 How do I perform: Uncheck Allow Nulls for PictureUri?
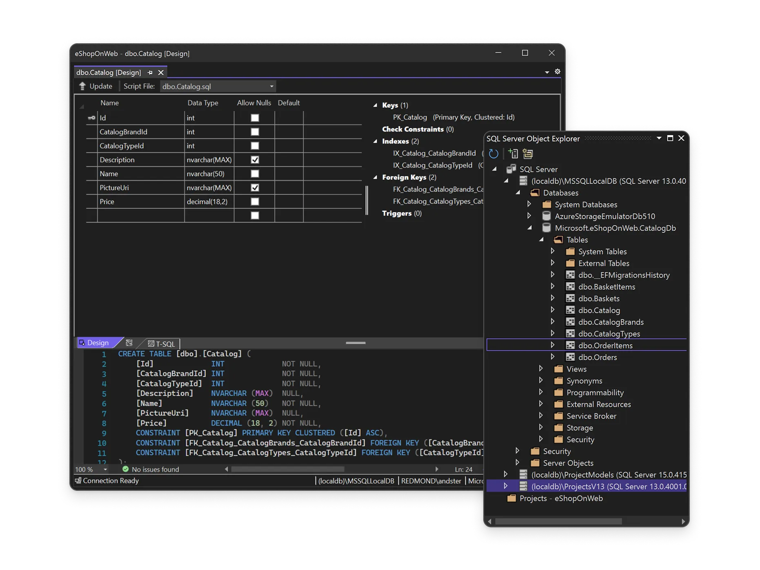[x=254, y=187]
